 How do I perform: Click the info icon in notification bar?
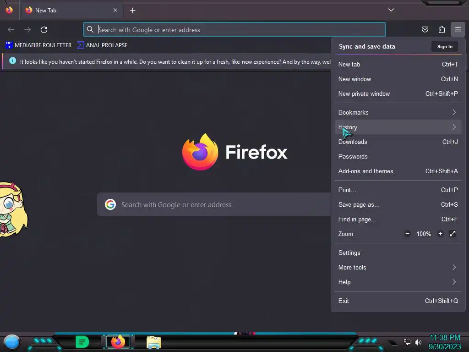12,61
